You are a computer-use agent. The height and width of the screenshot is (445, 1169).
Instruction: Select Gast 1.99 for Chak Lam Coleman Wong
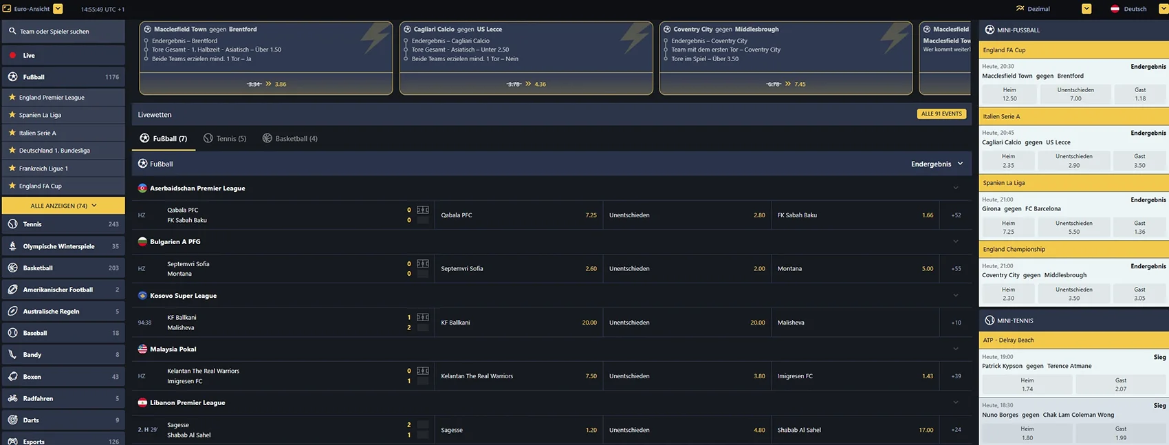(1121, 433)
